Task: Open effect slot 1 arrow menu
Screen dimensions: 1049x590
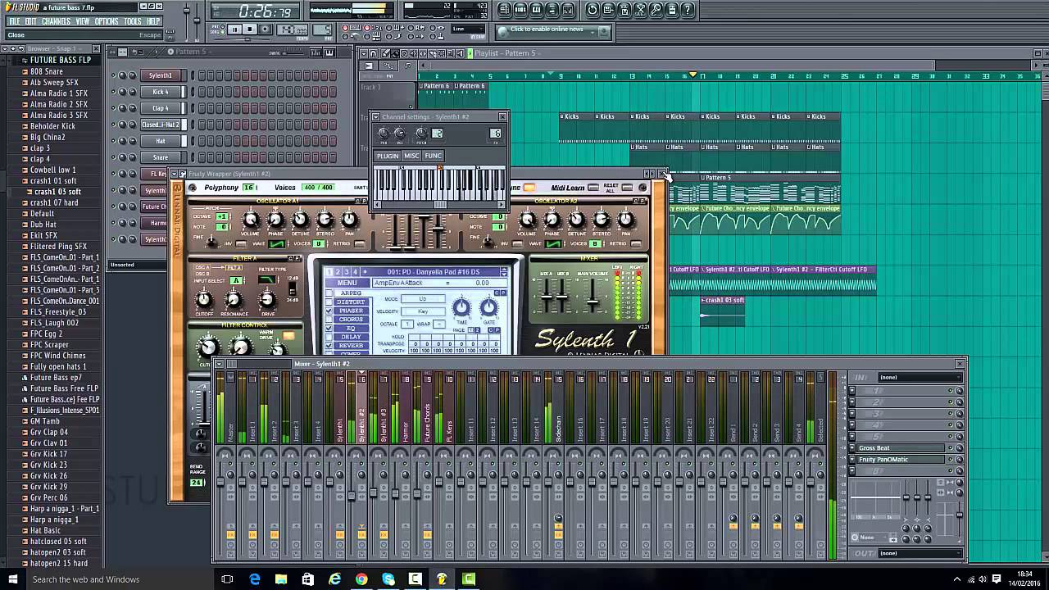Action: click(x=852, y=390)
